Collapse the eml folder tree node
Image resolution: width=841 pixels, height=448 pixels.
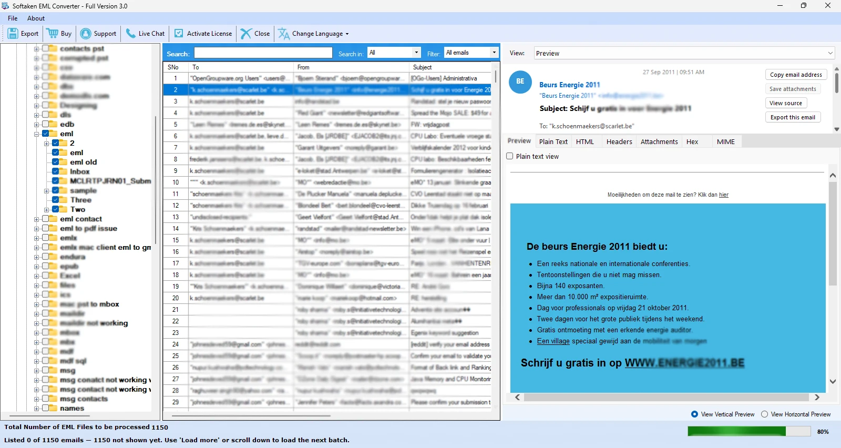pos(37,134)
